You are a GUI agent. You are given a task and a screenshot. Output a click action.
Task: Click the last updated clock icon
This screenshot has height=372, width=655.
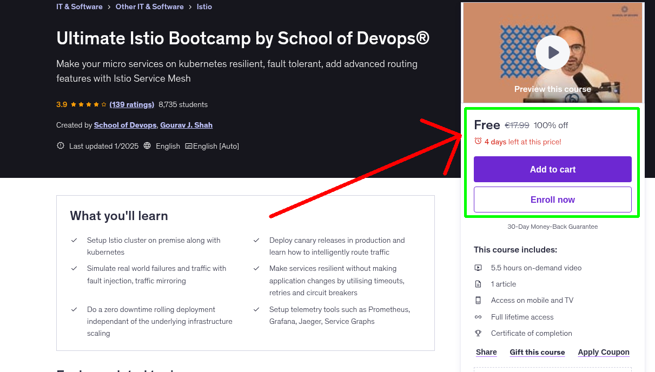60,145
